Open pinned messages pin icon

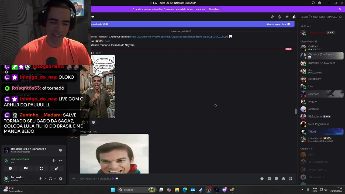[x=287, y=17]
